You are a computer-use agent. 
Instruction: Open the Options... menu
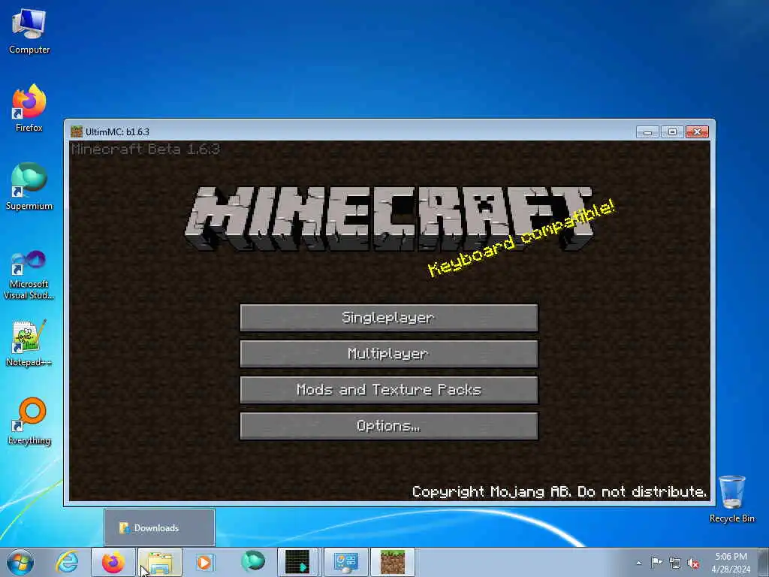[x=389, y=426]
